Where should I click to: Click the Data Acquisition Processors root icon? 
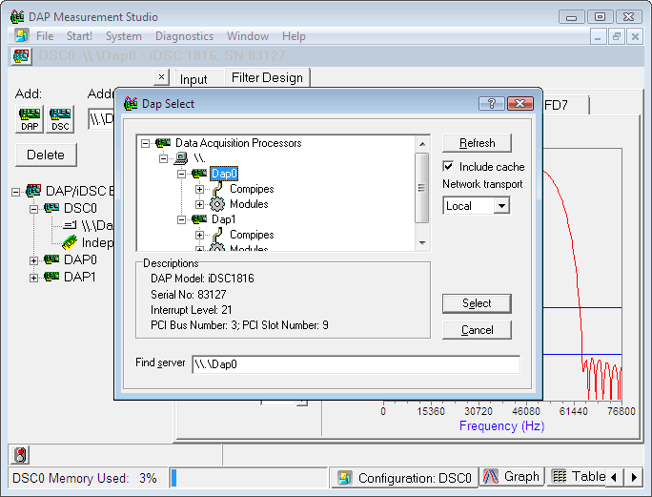[x=163, y=143]
